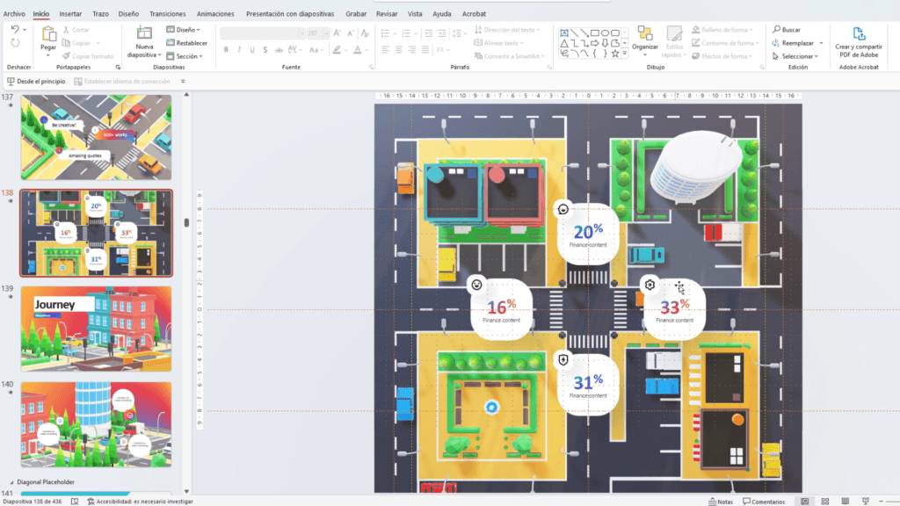Select slide 139 Journey thumbnail
The width and height of the screenshot is (900, 506).
(97, 329)
